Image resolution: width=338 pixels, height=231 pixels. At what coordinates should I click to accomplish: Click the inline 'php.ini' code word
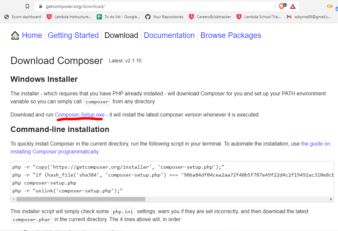(x=123, y=212)
